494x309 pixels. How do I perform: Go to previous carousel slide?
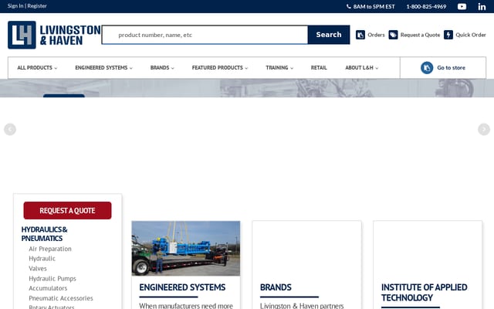click(10, 129)
